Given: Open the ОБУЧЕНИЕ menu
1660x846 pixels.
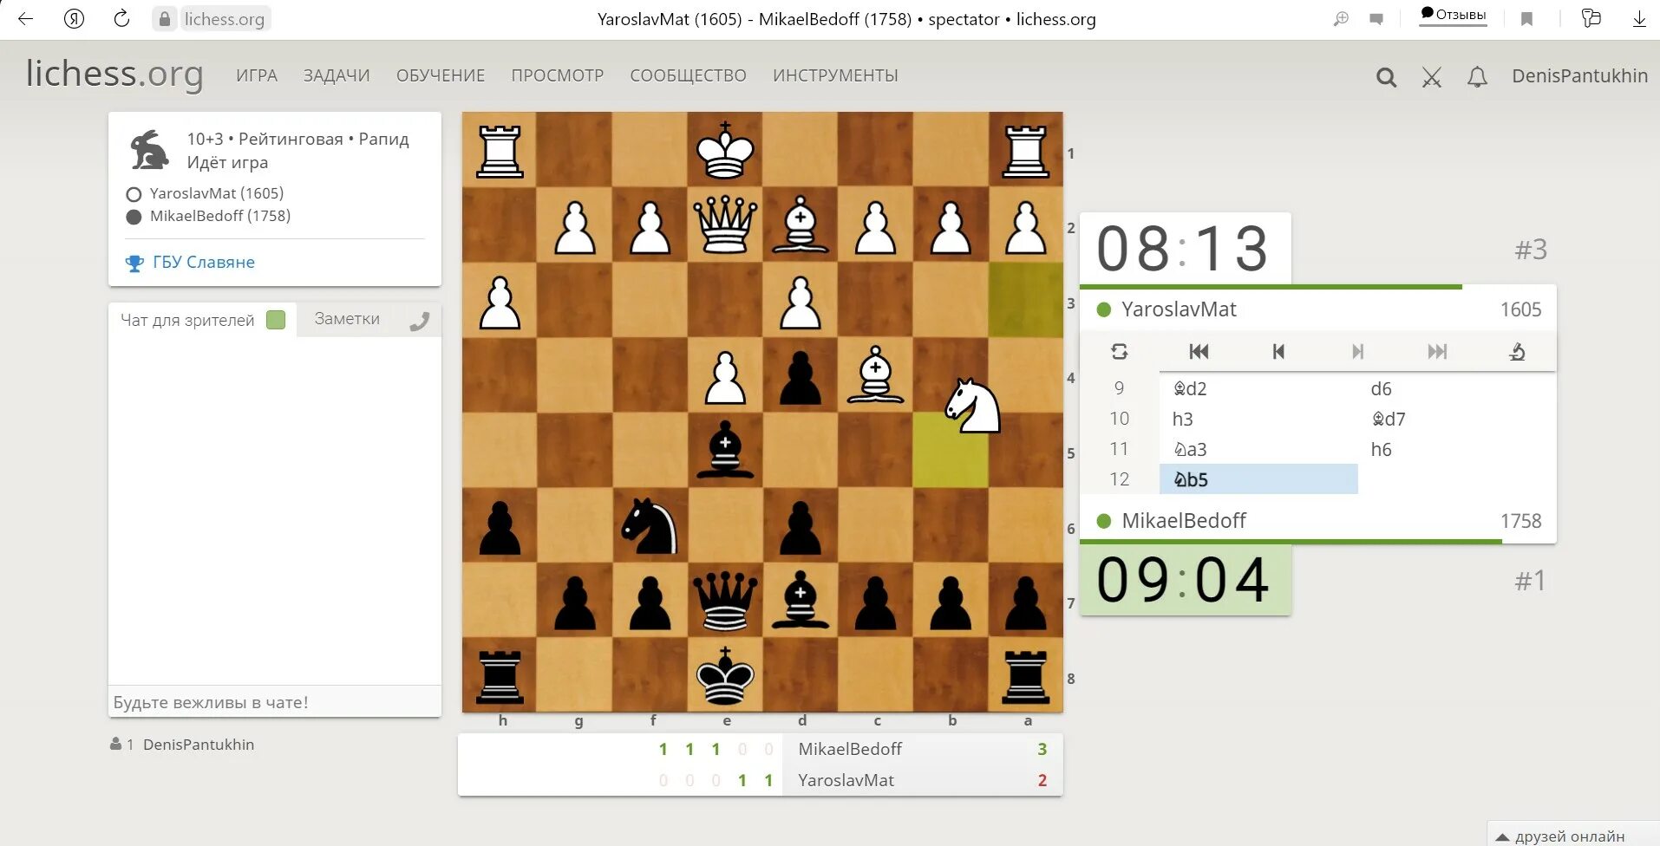Looking at the screenshot, I should 441,75.
